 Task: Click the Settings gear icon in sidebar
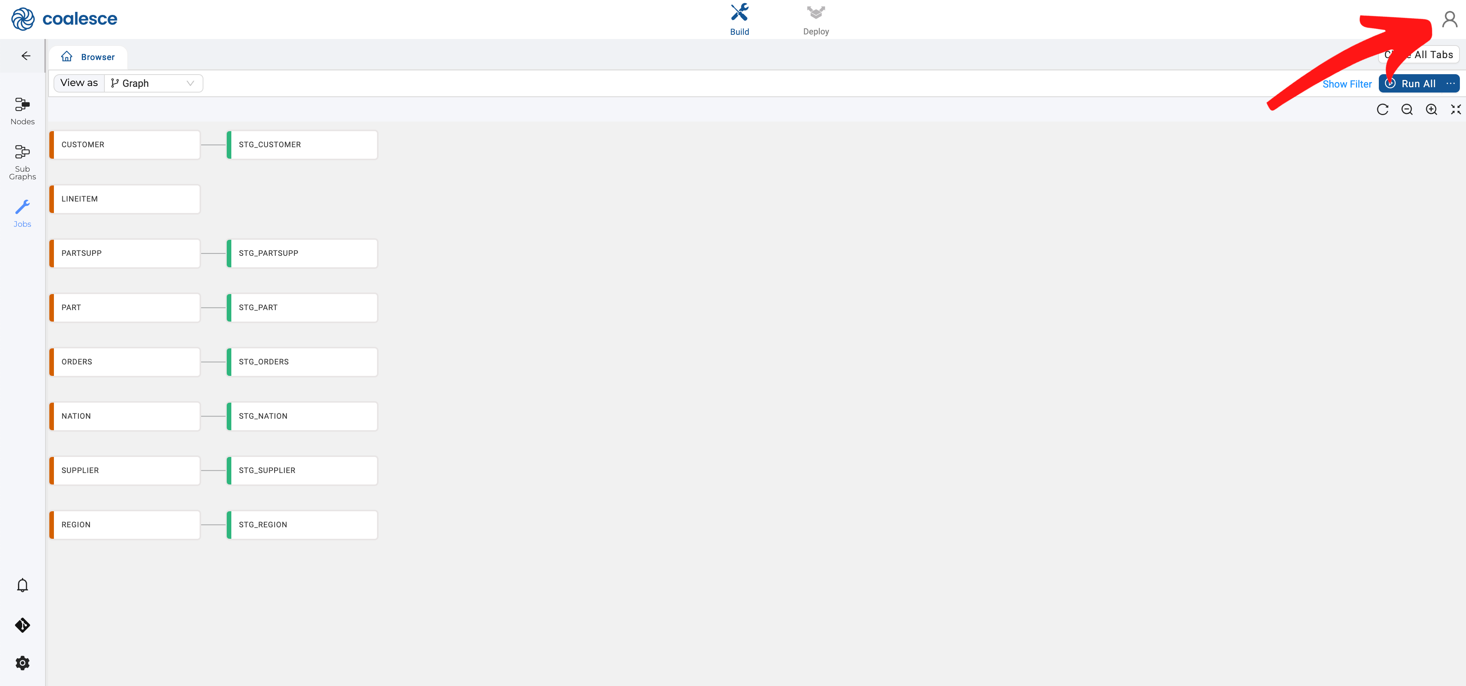23,663
